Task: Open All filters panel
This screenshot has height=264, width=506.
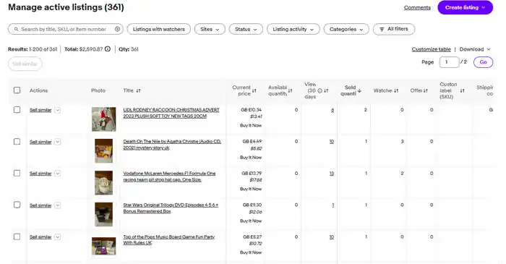Action: [x=394, y=29]
